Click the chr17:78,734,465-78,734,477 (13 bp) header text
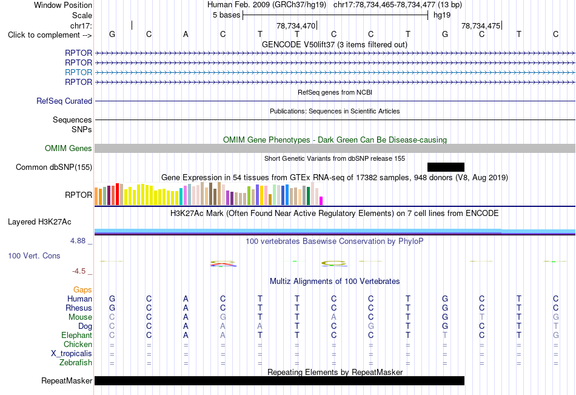This screenshot has width=576, height=395. tap(398, 5)
